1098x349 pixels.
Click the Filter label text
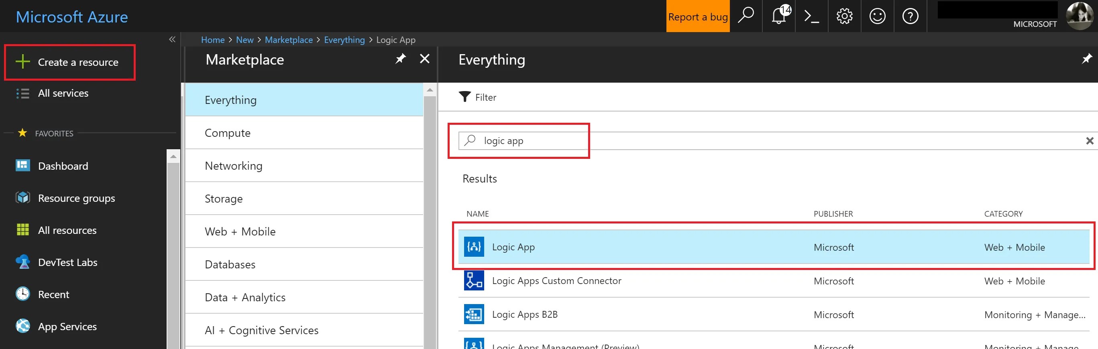point(485,97)
